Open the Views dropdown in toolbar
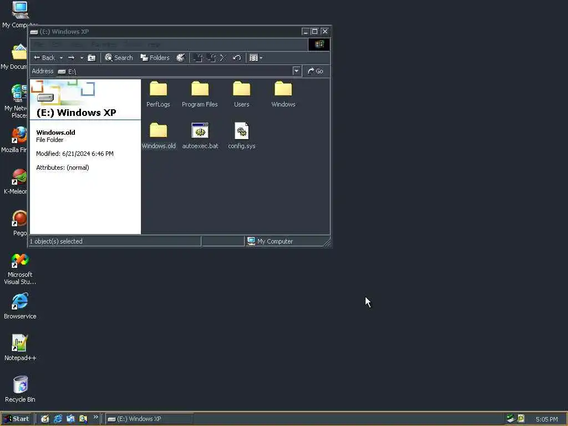The height and width of the screenshot is (426, 568). (x=256, y=58)
